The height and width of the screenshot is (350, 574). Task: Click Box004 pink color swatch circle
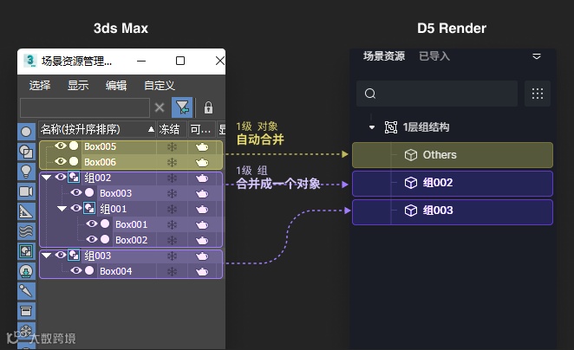click(x=89, y=270)
